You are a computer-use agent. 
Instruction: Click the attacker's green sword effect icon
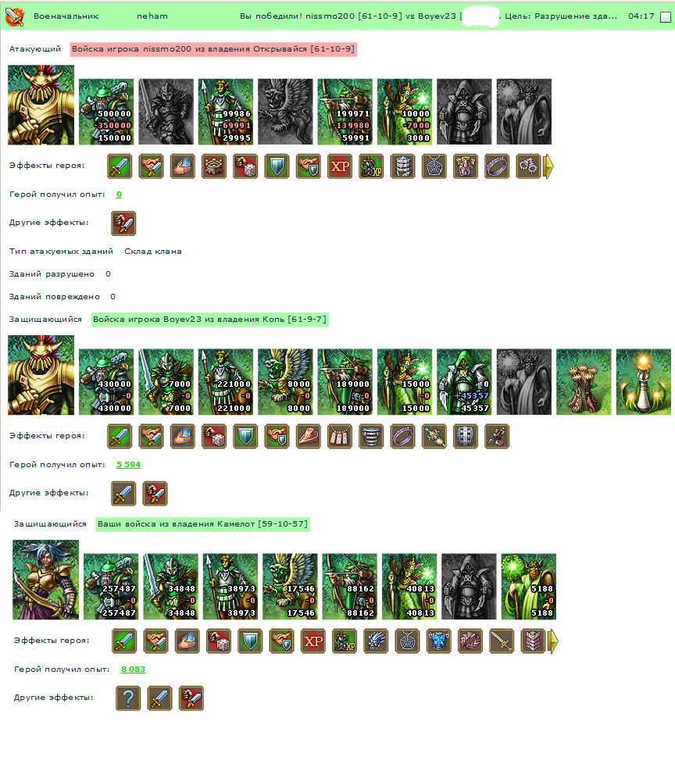(120, 166)
